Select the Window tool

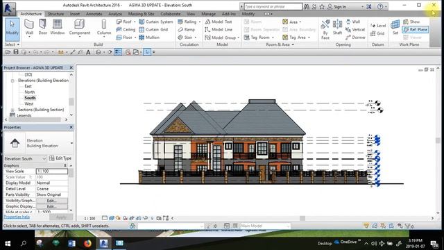click(58, 28)
